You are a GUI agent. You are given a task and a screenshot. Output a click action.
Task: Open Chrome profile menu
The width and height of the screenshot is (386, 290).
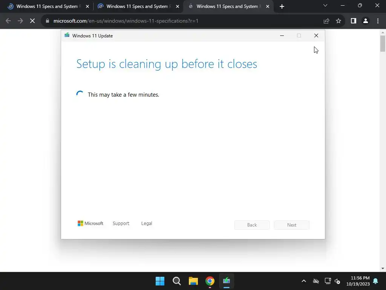click(366, 21)
